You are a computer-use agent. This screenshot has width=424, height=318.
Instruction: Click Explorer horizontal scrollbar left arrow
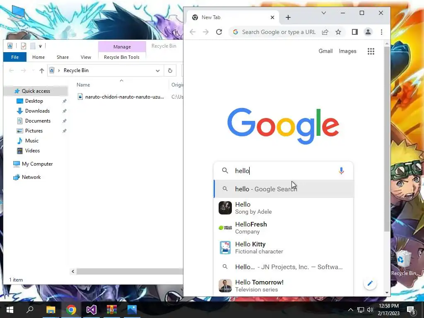[73, 271]
